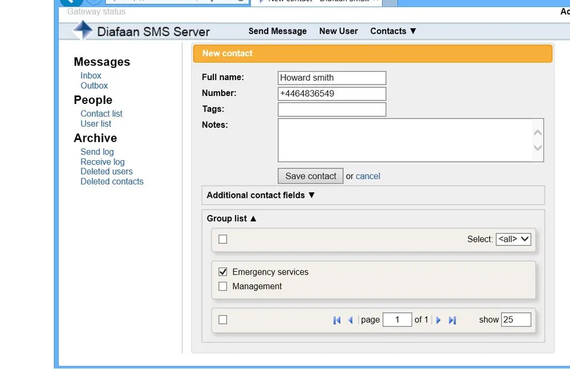Image resolution: width=570 pixels, height=369 pixels.
Task: Click the Messages heading
Action: coord(102,62)
